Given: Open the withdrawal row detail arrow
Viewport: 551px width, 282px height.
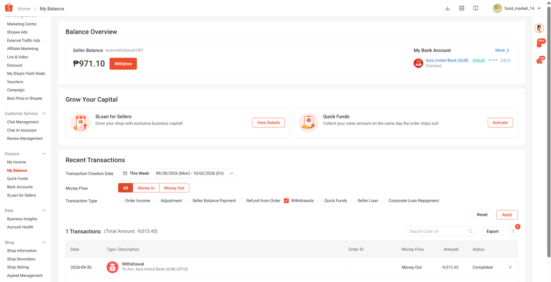Looking at the screenshot, I should (x=510, y=267).
